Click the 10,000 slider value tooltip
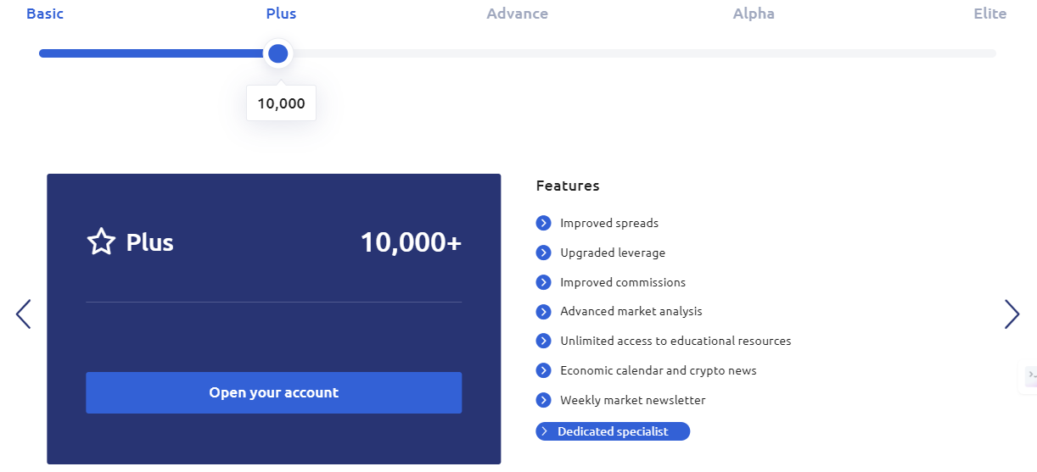Image resolution: width=1037 pixels, height=472 pixels. click(x=281, y=104)
